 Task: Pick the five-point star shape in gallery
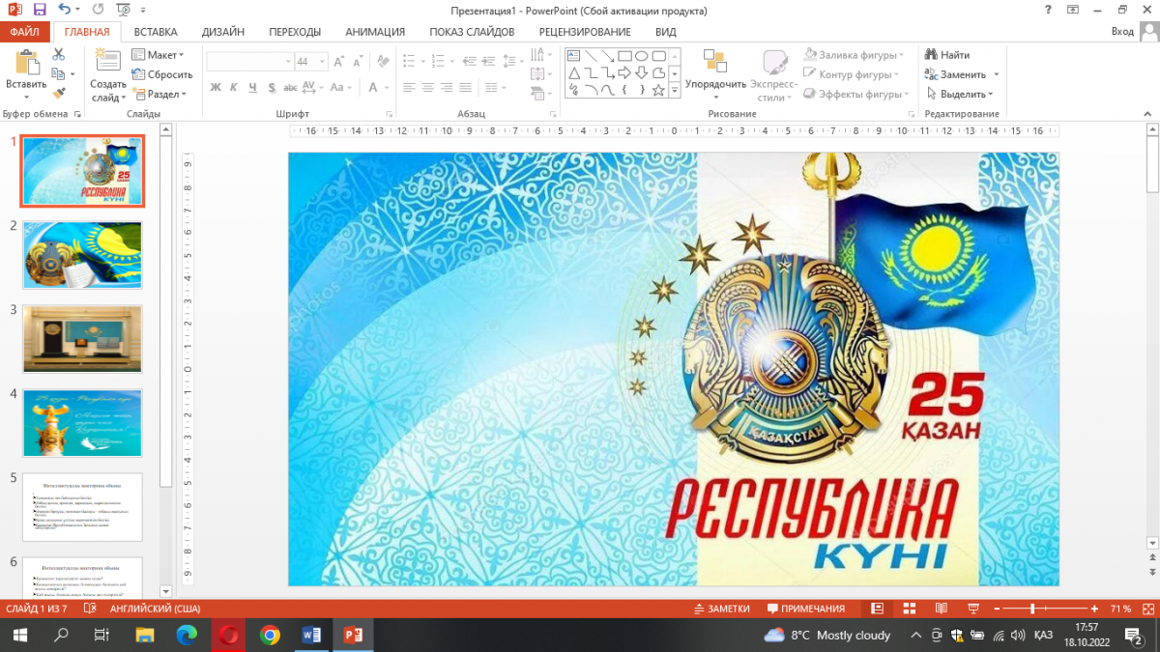[x=658, y=90]
